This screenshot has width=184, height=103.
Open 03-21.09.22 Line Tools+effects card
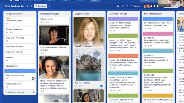click(x=158, y=59)
